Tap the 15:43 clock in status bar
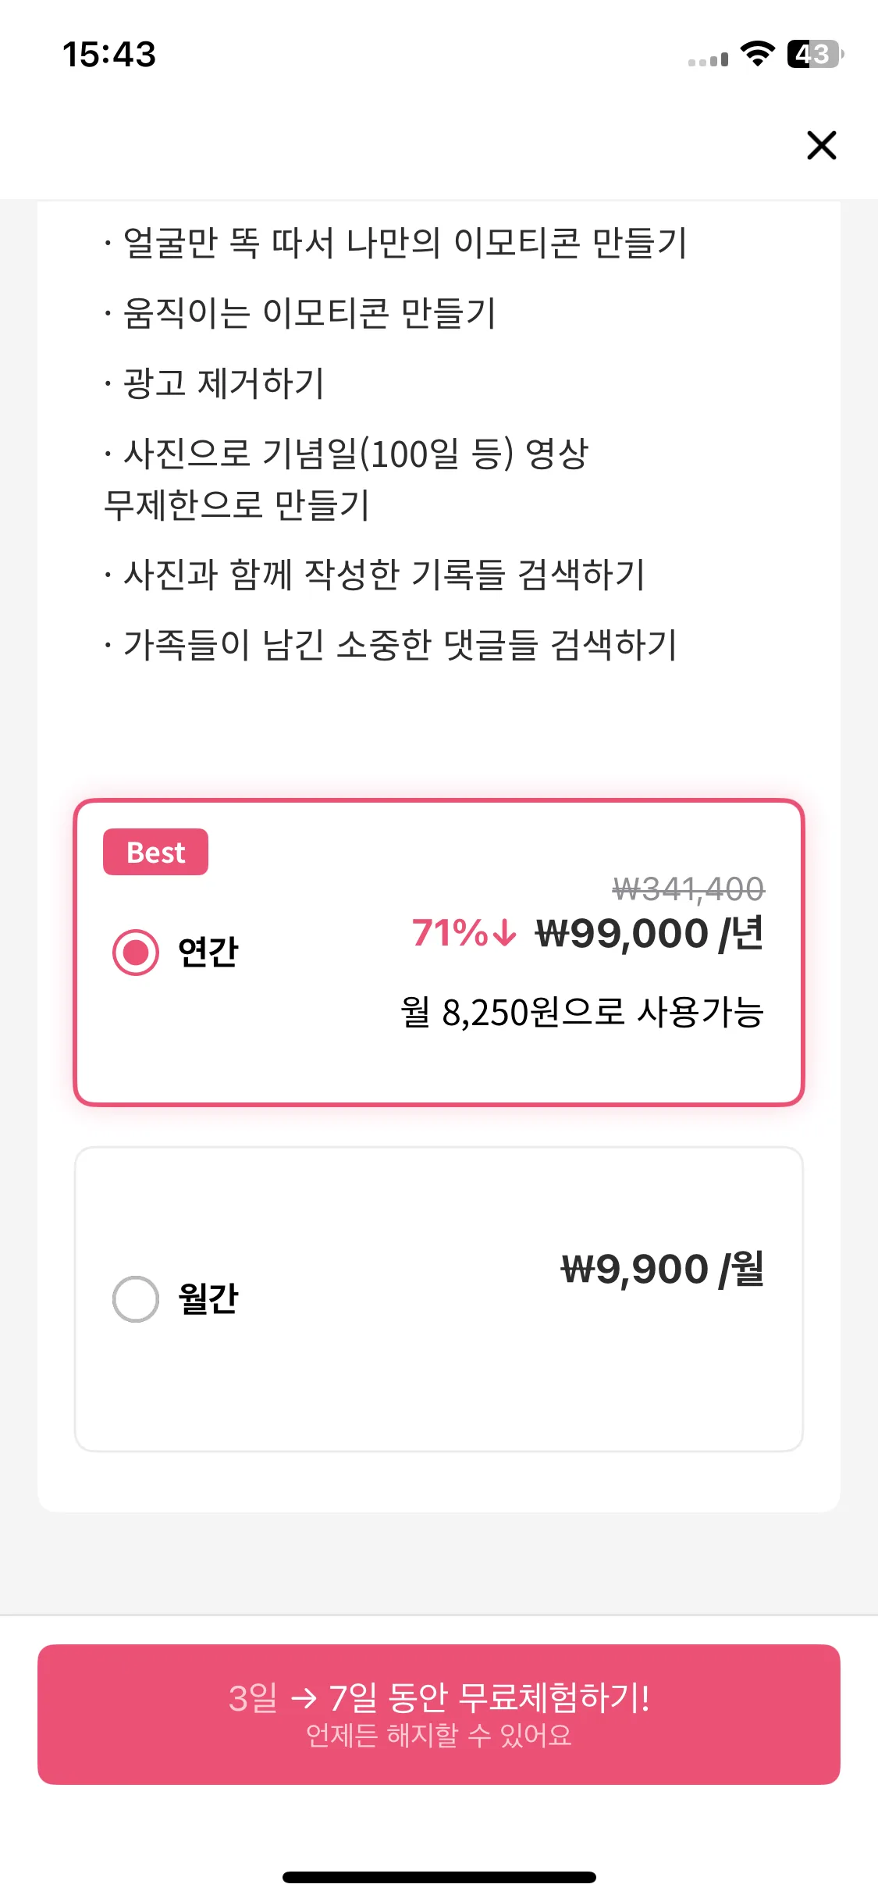The height and width of the screenshot is (1902, 878). [x=109, y=55]
